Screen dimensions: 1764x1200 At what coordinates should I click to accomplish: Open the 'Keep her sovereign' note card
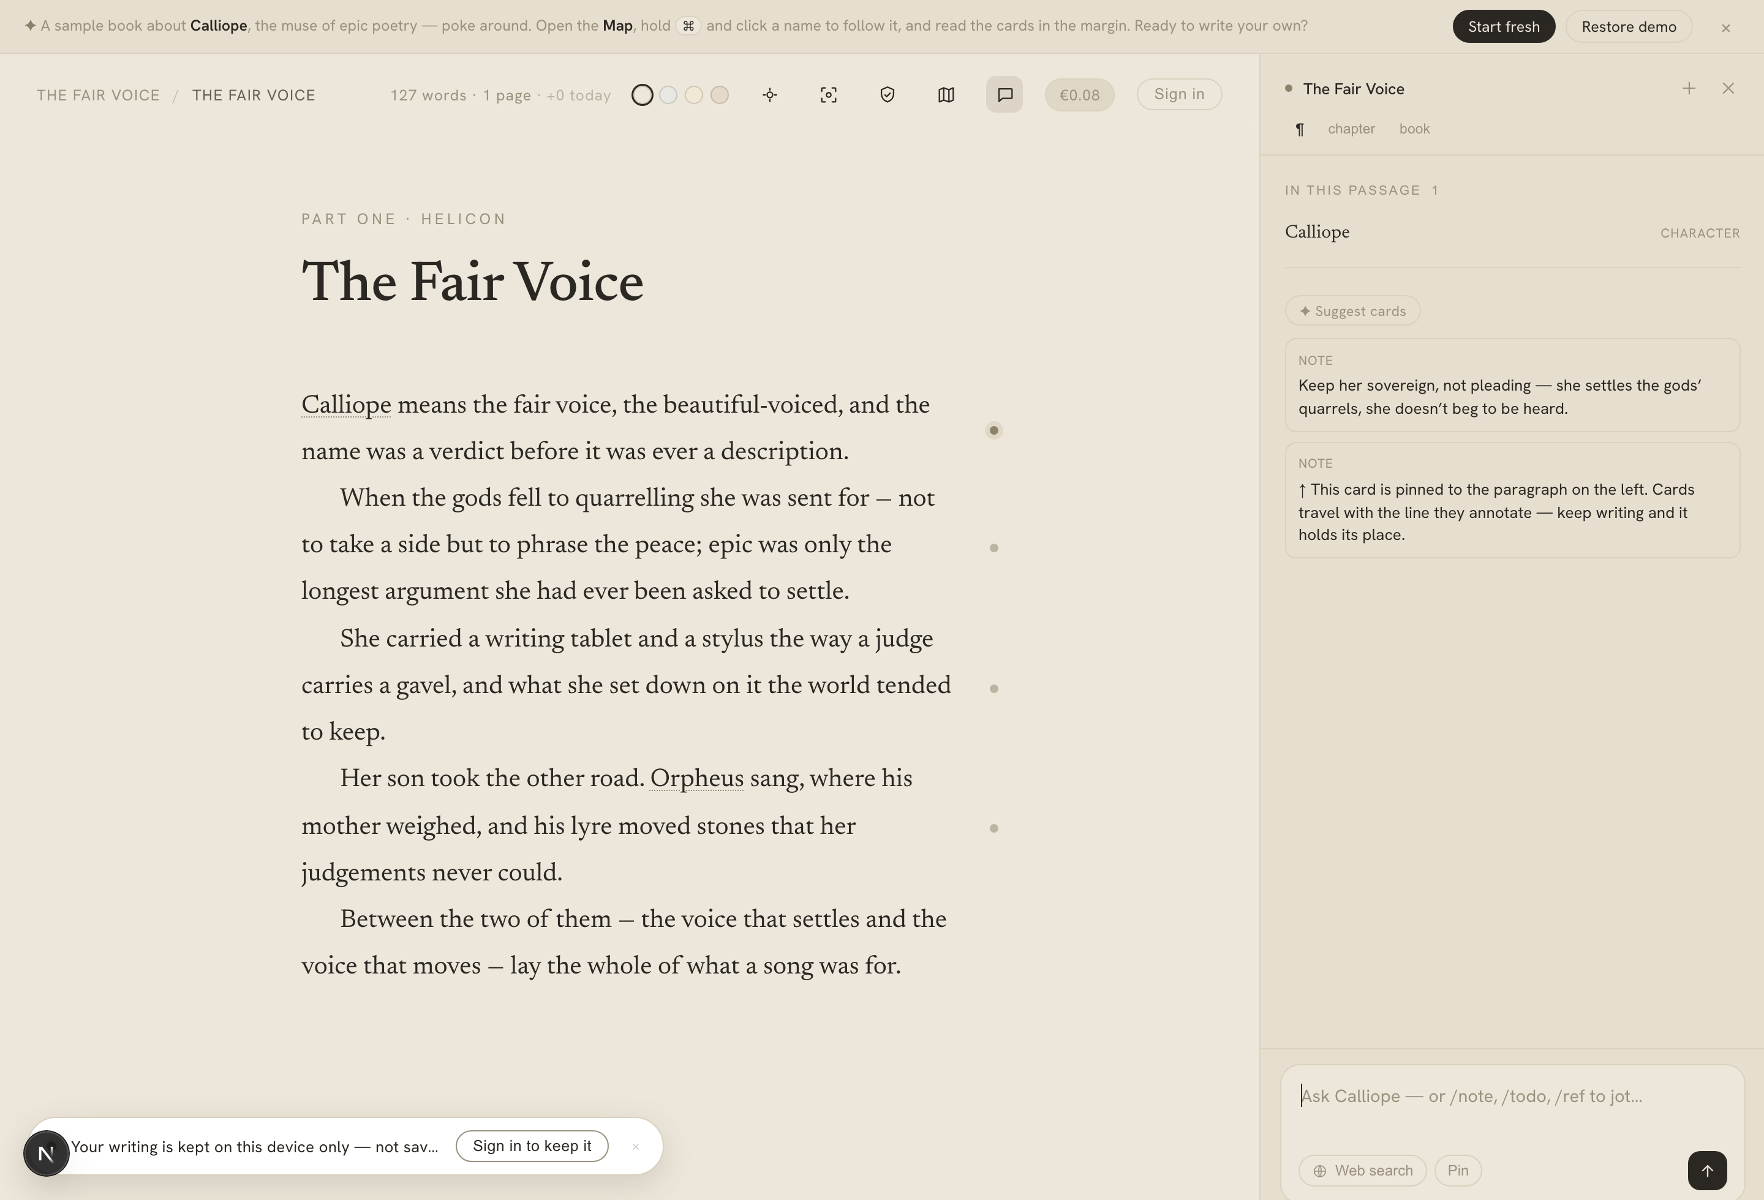(1512, 385)
